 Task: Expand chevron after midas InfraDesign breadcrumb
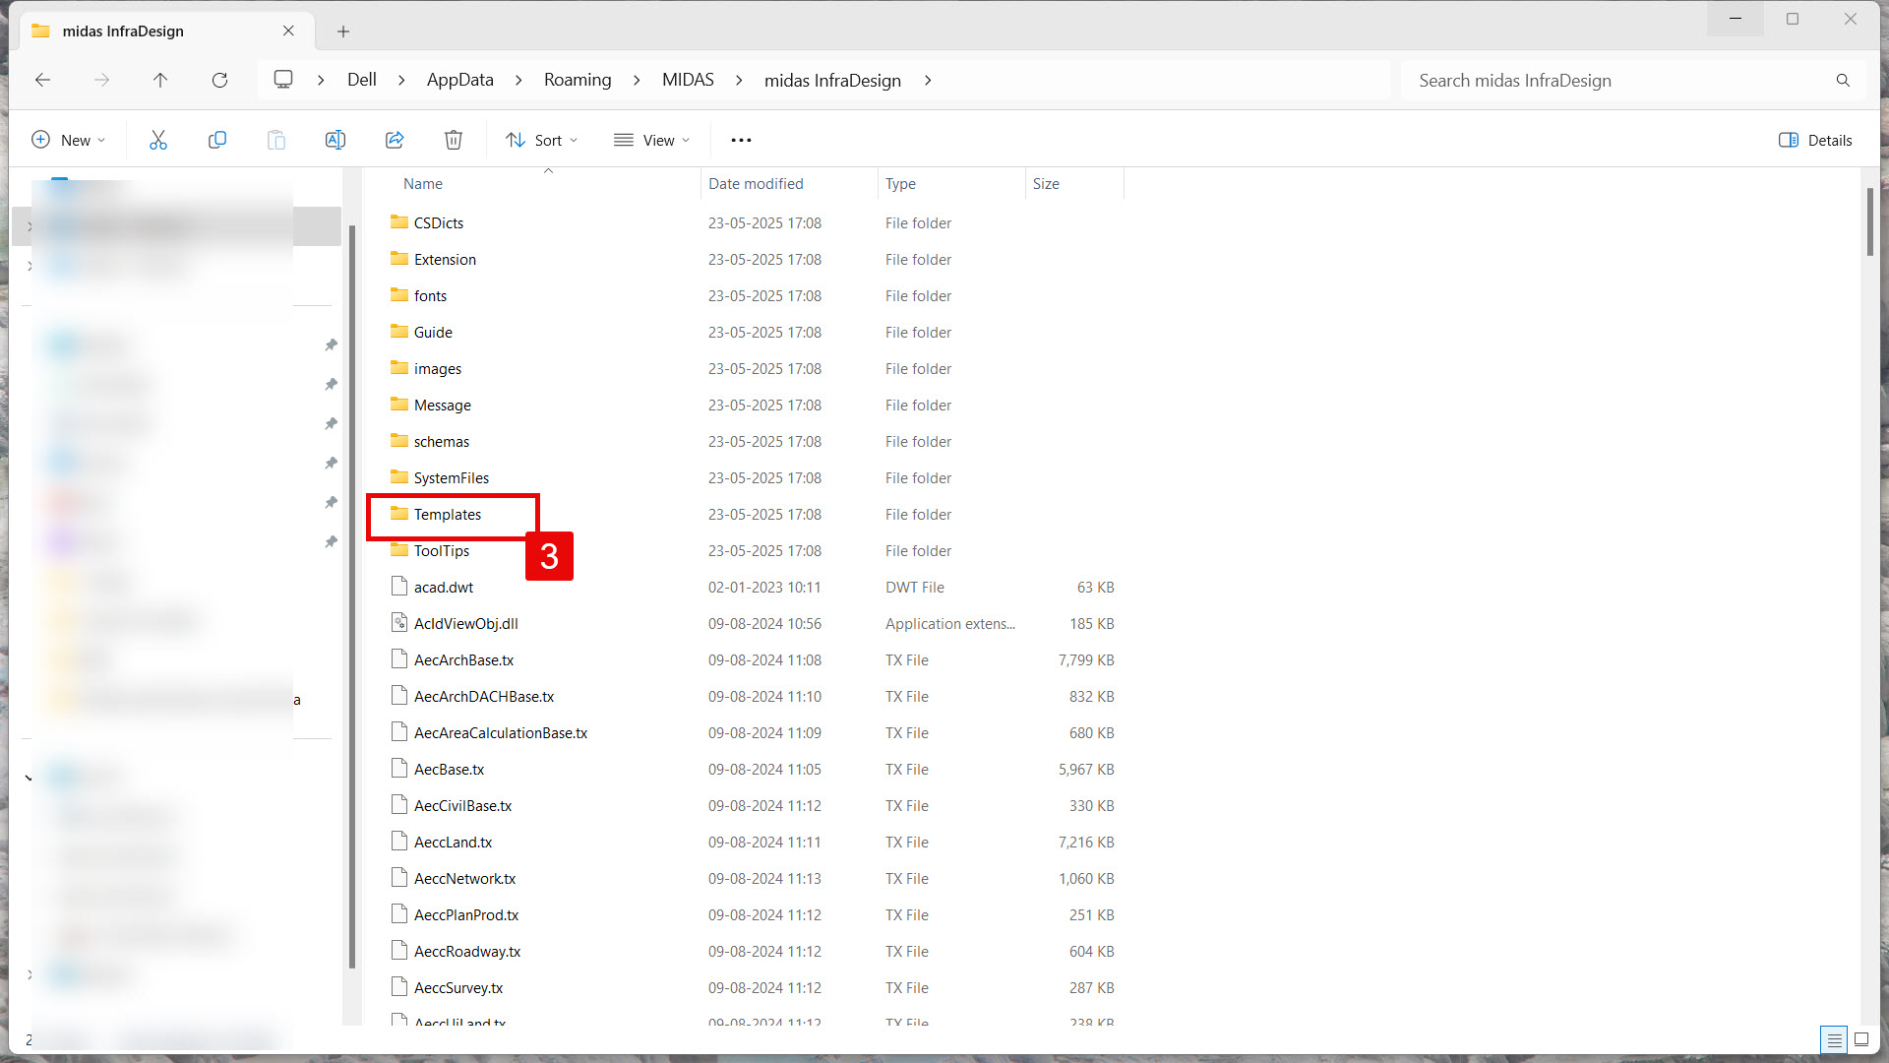pyautogui.click(x=928, y=80)
